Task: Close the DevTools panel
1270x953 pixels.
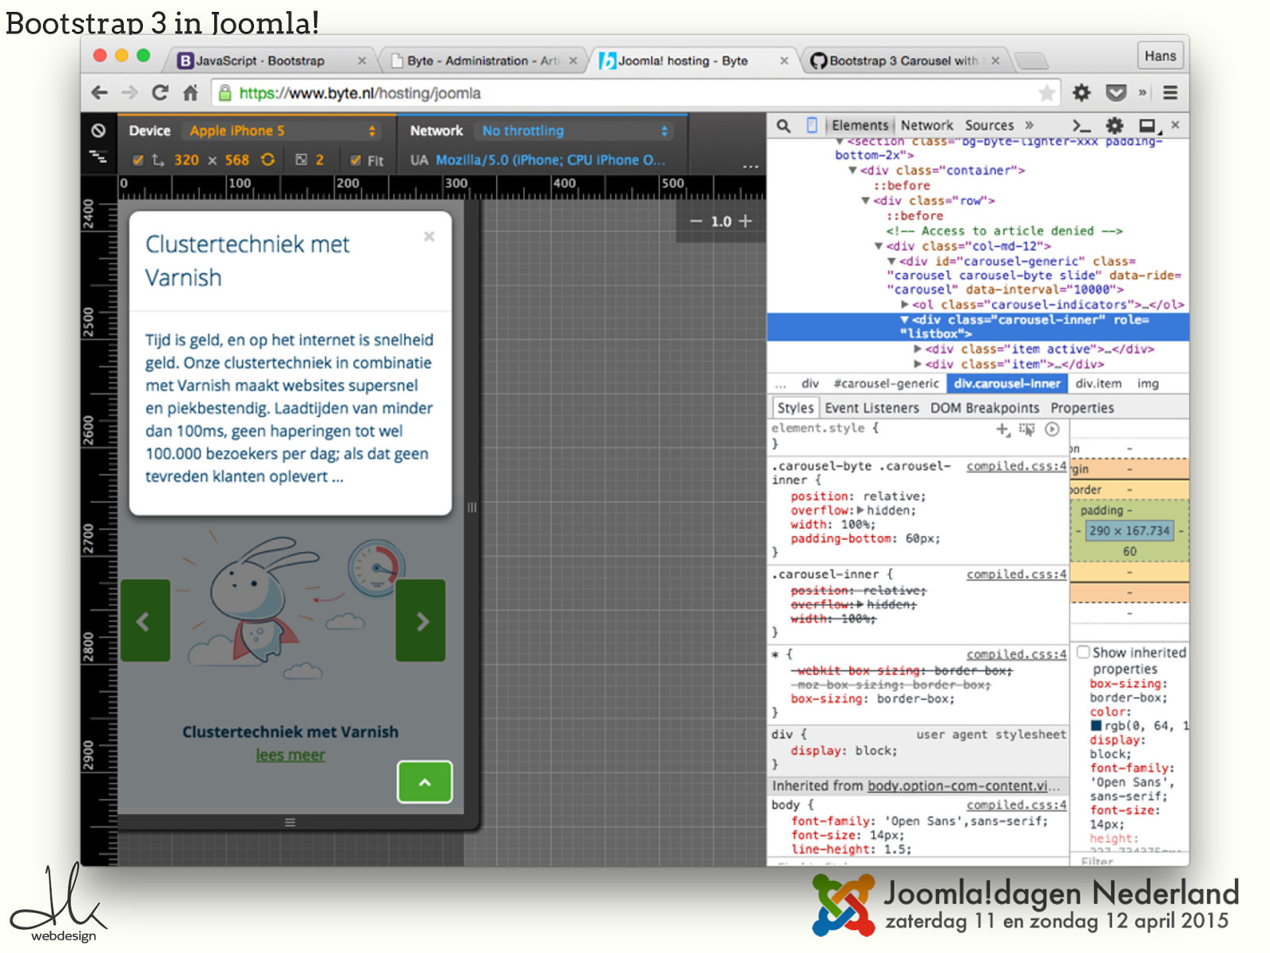Action: (x=1176, y=125)
